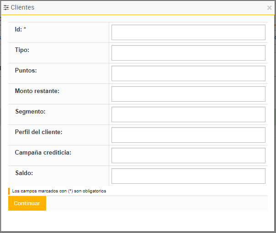Screen dimensions: 276x233
Task: Click the Campaña crediticia label
Action: coord(43,152)
